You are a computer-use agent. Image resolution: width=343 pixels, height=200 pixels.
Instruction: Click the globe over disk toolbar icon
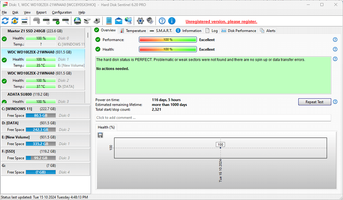(x=78, y=21)
